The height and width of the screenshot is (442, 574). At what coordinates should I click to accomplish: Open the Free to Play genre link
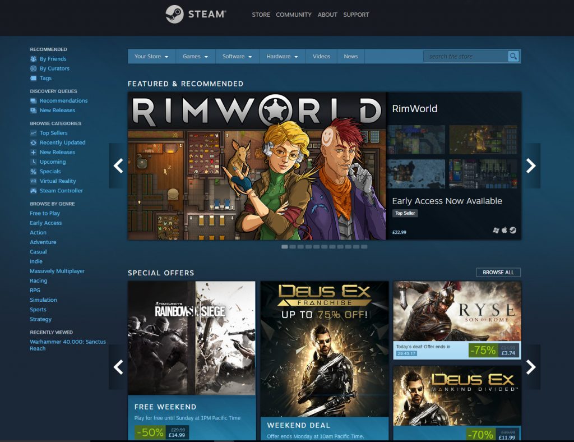(45, 213)
